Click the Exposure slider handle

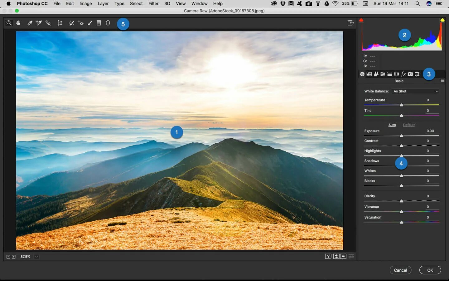point(402,136)
